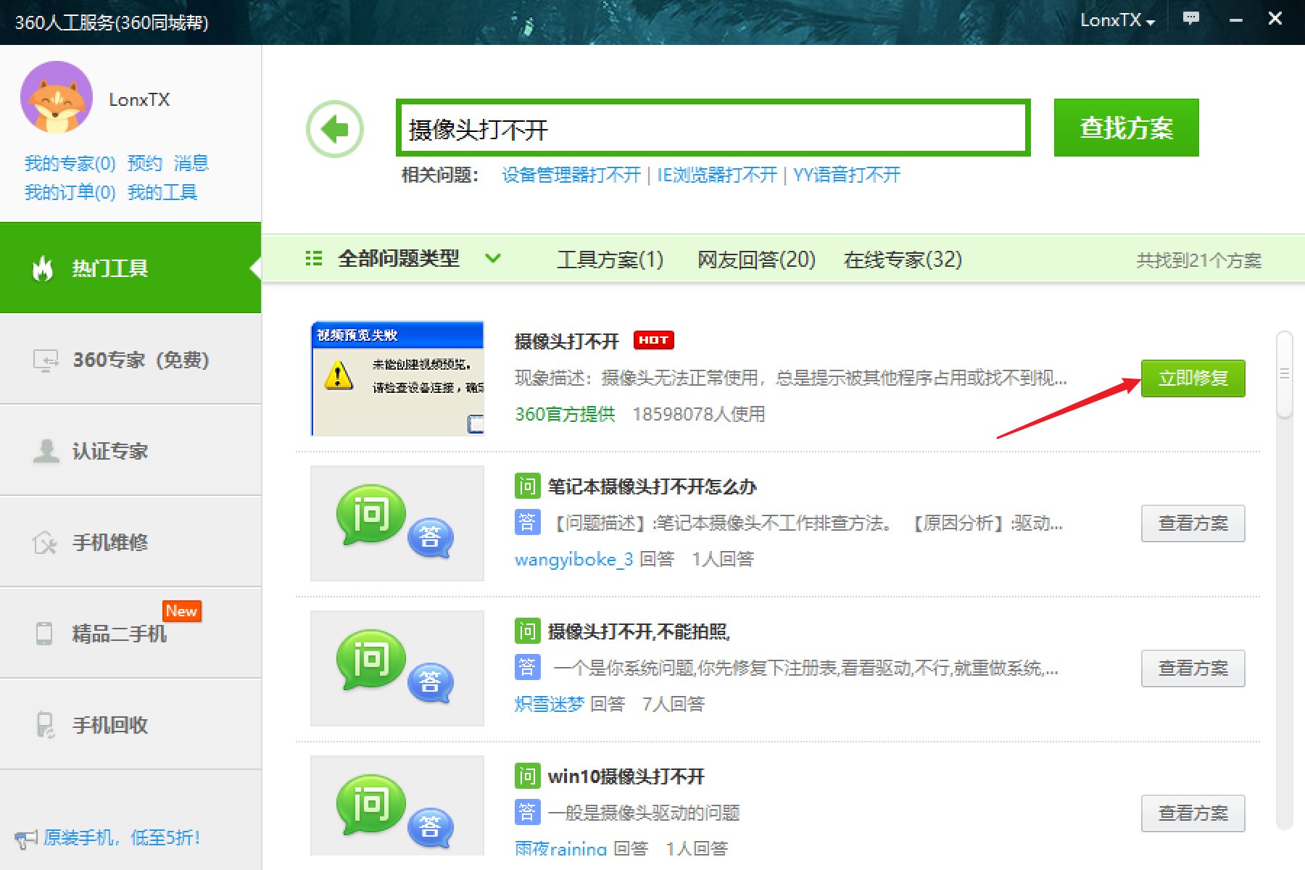Switch to 在线专家(32) tab
1305x870 pixels.
tap(903, 260)
